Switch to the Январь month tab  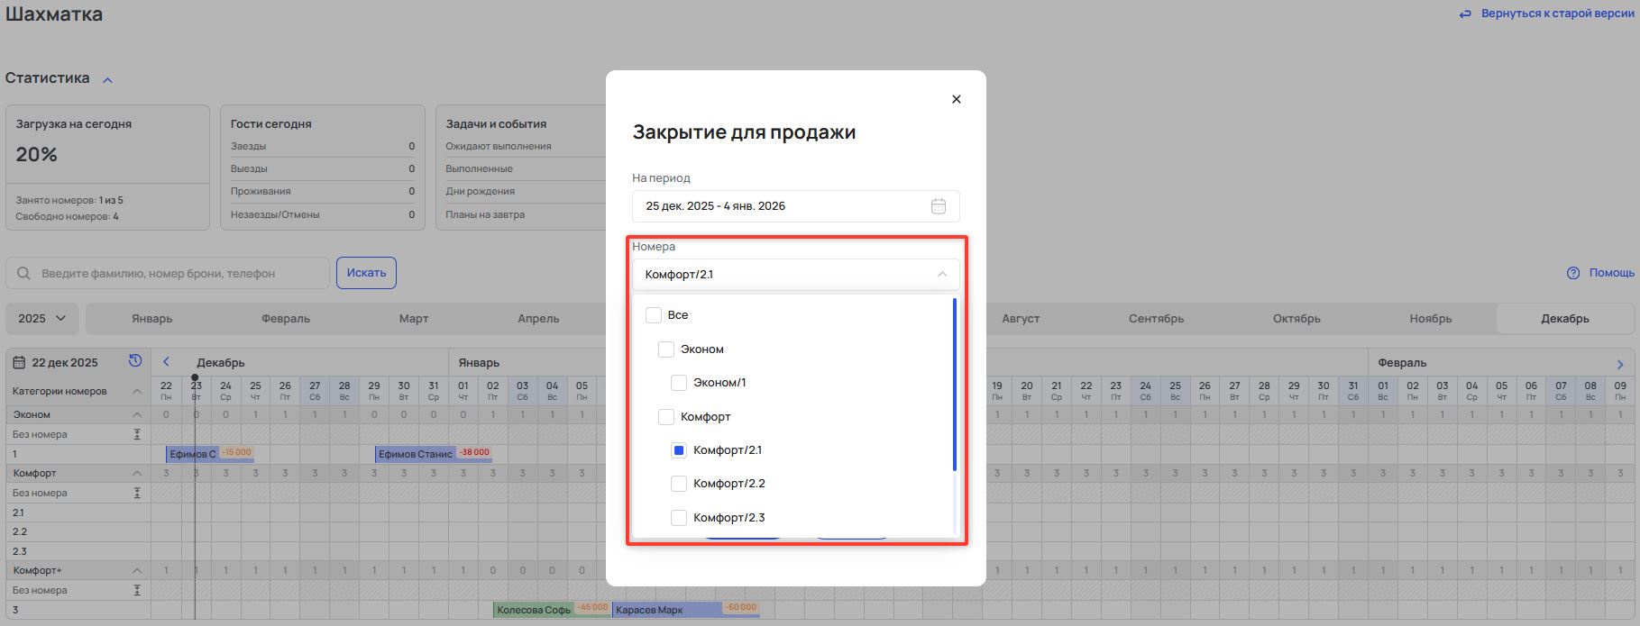(151, 319)
